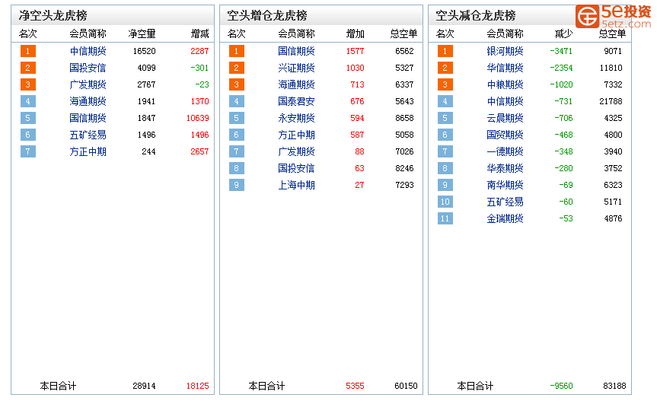Click rank badge 10 in 空头减仓龙虎榜
Screen dimensions: 657x404
445,202
